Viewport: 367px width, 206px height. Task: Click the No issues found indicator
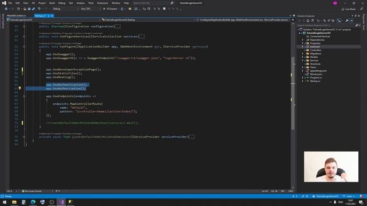pos(32,191)
